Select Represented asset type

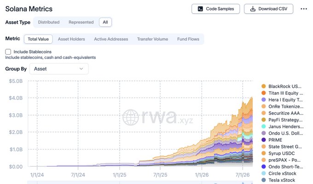coord(81,22)
